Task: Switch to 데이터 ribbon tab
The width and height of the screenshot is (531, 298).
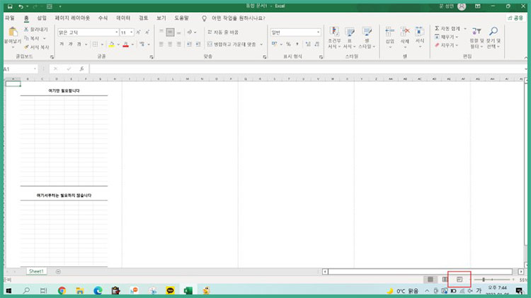Action: coord(123,18)
